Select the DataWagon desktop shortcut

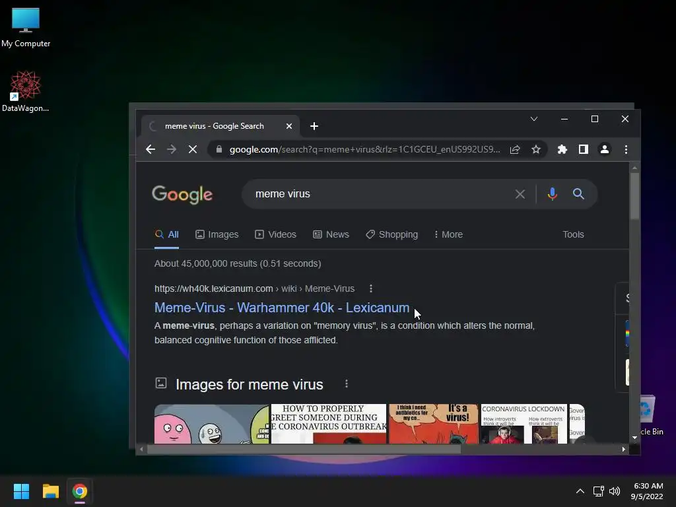(26, 91)
